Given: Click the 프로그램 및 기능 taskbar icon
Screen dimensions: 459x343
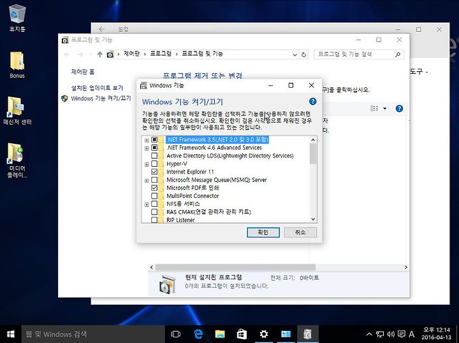Looking at the screenshot, I should point(307,334).
